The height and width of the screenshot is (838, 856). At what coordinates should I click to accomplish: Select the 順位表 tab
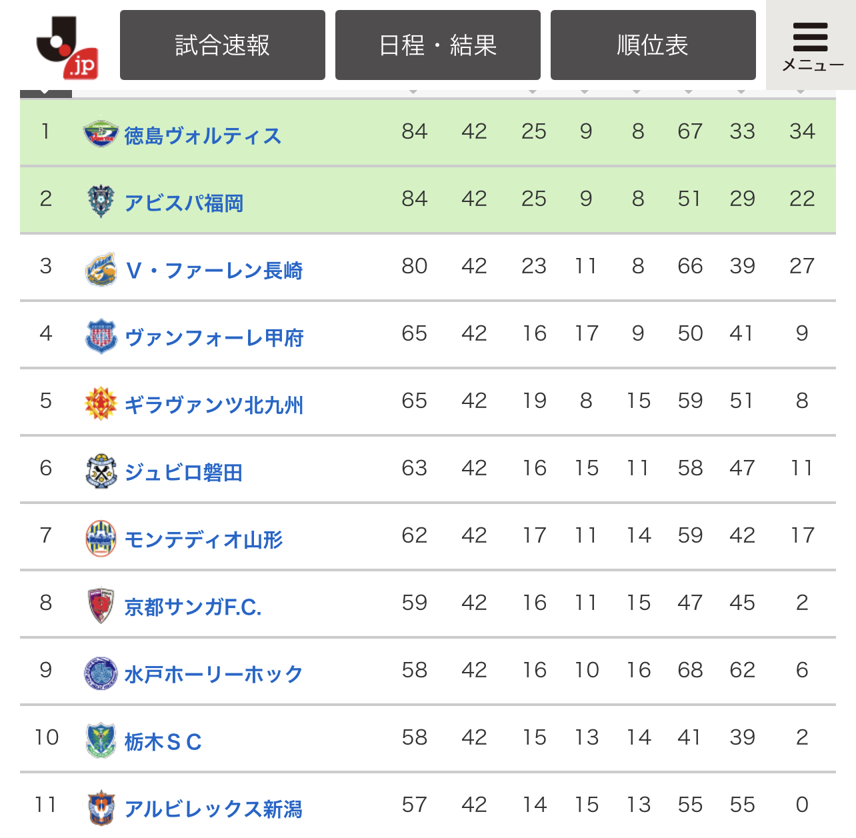tap(653, 45)
